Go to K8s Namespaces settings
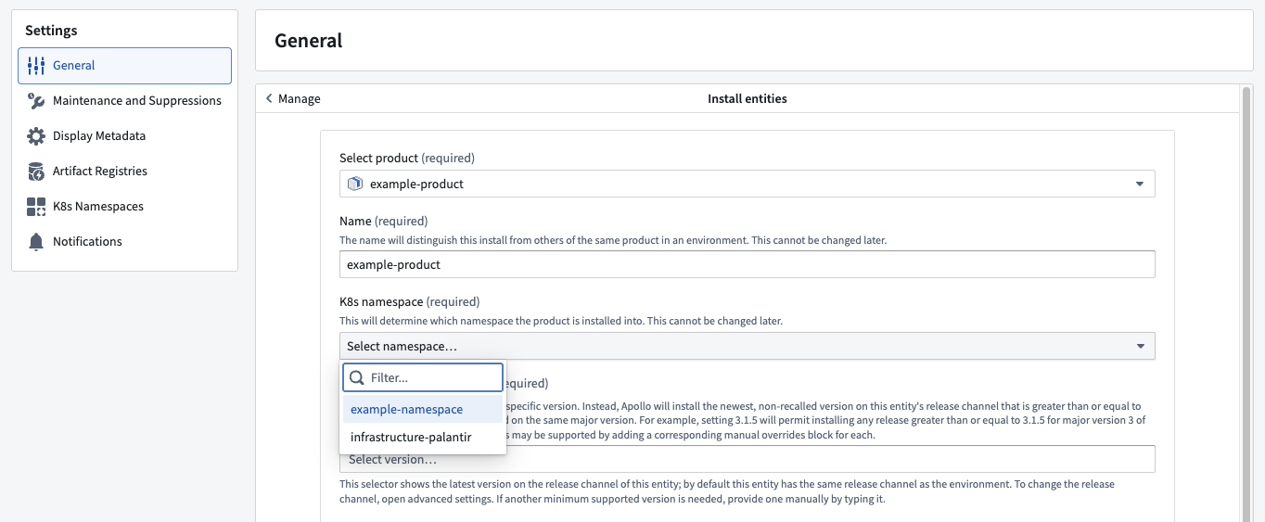This screenshot has height=522, width=1265. click(124, 207)
